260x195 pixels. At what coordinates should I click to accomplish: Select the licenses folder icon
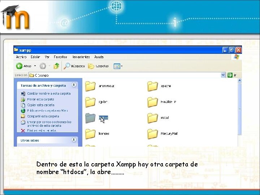tap(90, 134)
